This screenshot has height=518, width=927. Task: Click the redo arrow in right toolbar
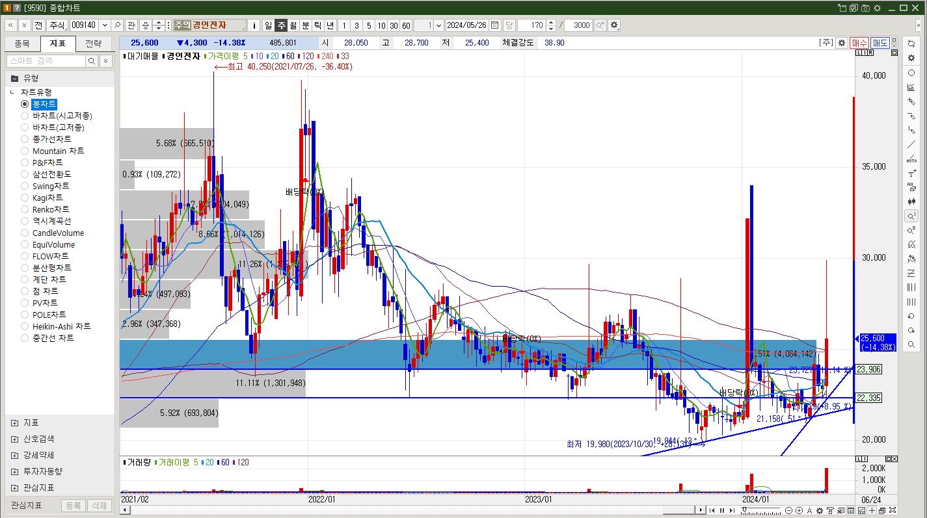[x=911, y=330]
